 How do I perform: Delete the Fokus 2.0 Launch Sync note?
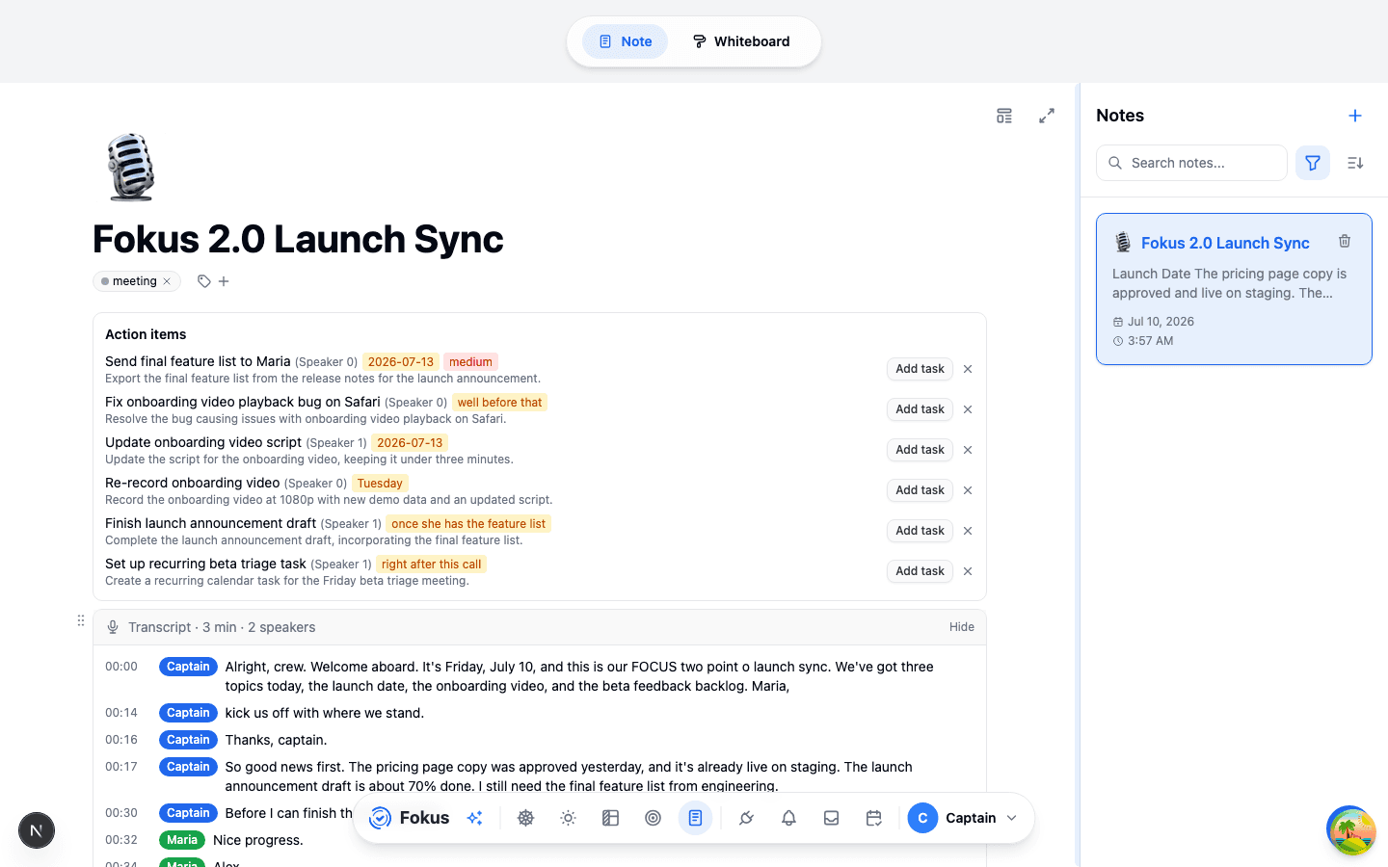pyautogui.click(x=1345, y=241)
